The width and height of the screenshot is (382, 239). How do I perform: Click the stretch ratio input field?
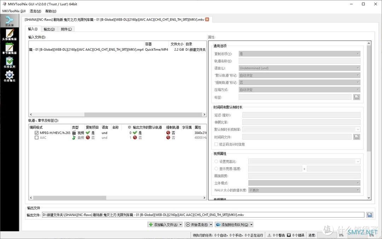(301, 122)
